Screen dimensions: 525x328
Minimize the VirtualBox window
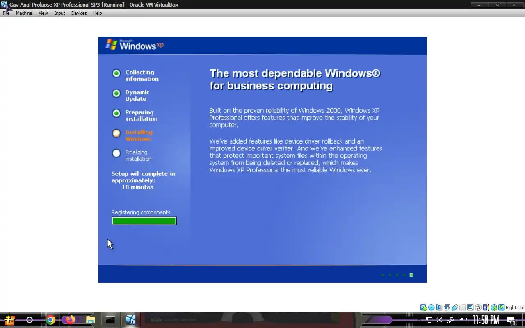click(x=479, y=5)
